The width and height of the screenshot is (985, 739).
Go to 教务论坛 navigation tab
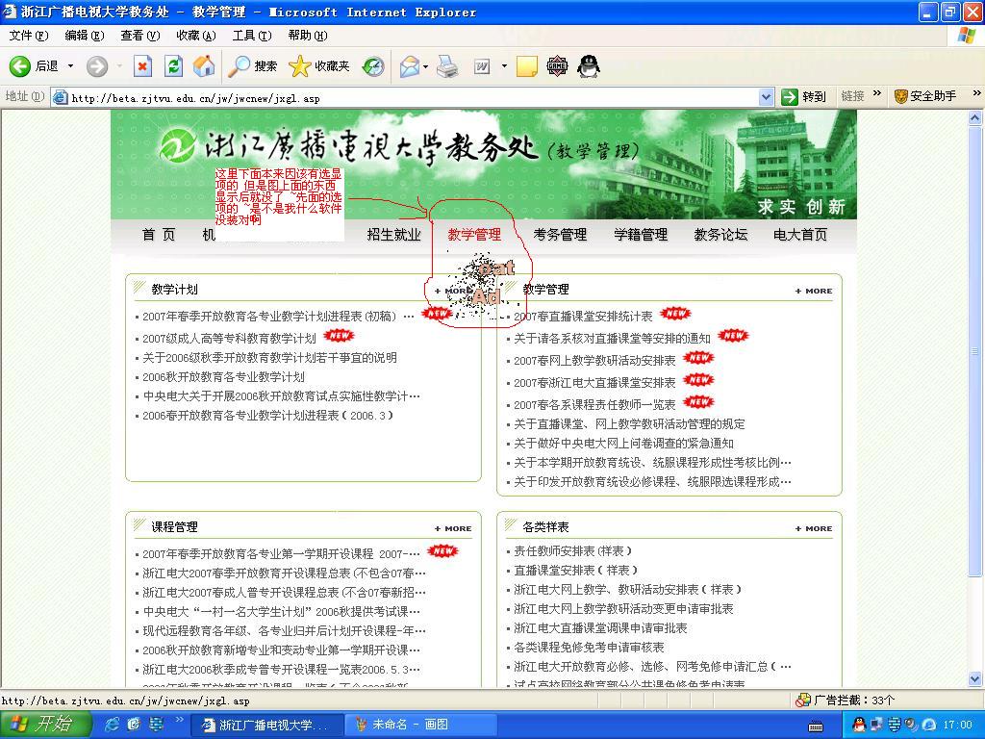pos(720,235)
